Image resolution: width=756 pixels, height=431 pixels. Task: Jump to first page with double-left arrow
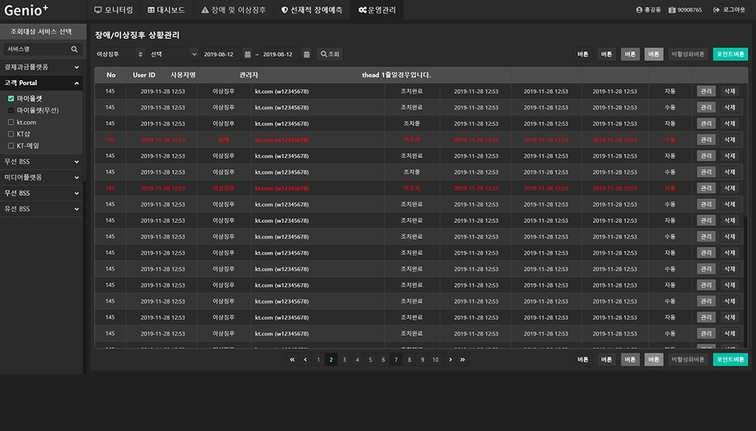(292, 360)
